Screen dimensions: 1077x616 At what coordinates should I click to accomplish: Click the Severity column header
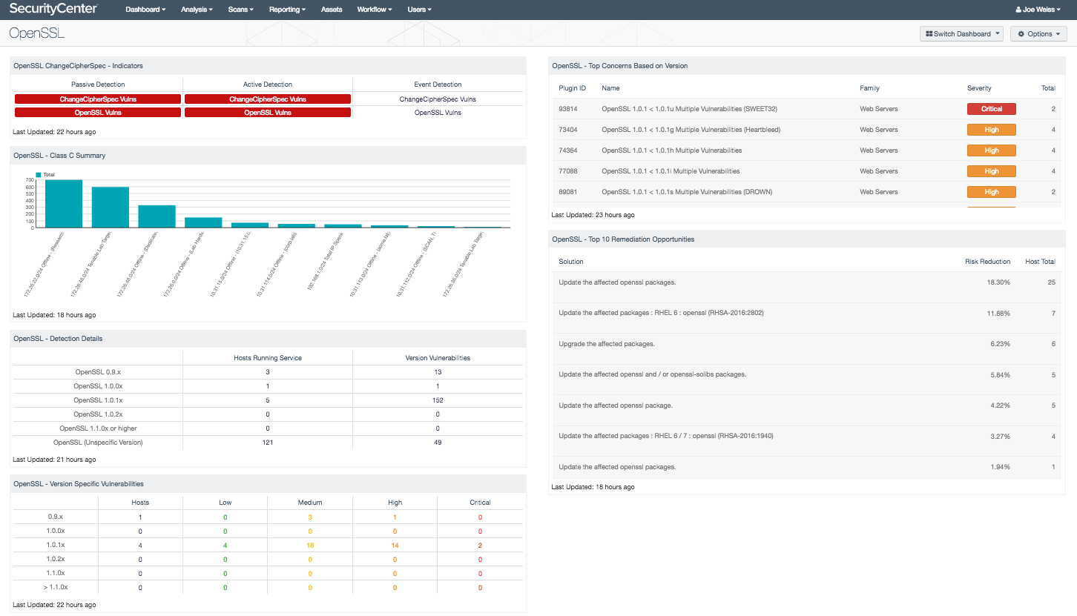(979, 88)
